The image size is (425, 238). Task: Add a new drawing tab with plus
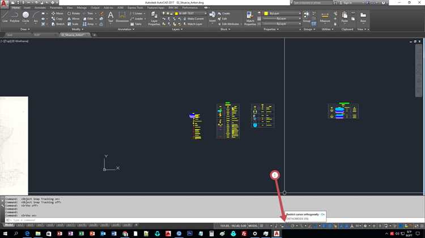tap(94, 35)
